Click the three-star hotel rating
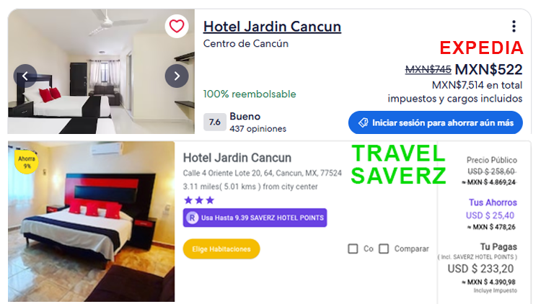Screen dimensions: 541x304 199,200
